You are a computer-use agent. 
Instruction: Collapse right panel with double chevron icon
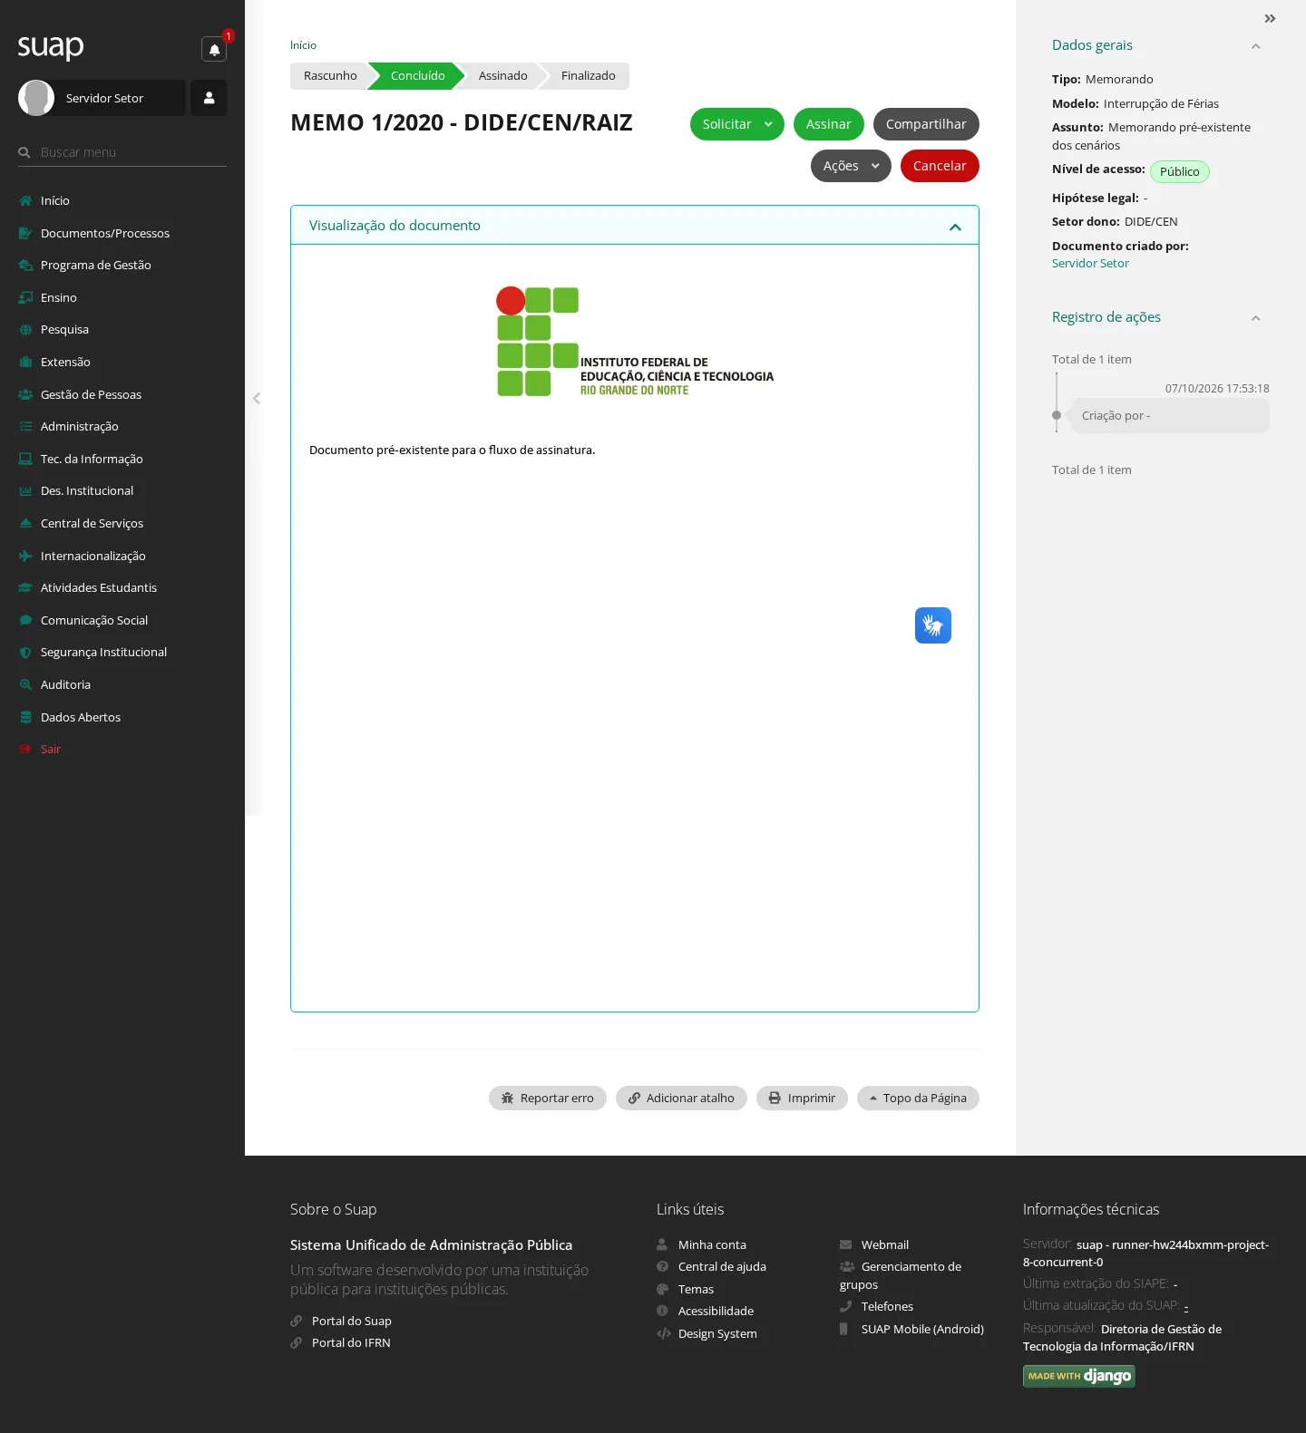(x=1270, y=19)
